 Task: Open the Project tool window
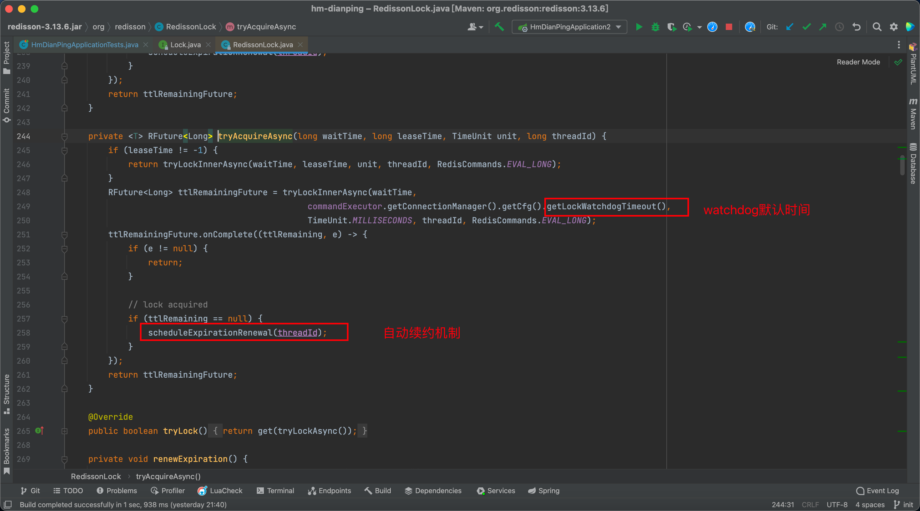coord(6,57)
